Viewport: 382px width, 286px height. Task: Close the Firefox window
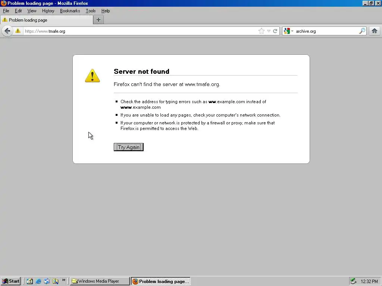378,3
